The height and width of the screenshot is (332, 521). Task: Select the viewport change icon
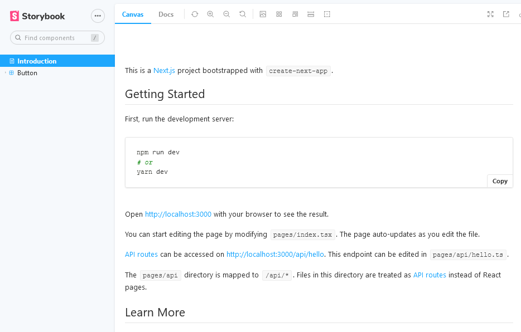[295, 14]
